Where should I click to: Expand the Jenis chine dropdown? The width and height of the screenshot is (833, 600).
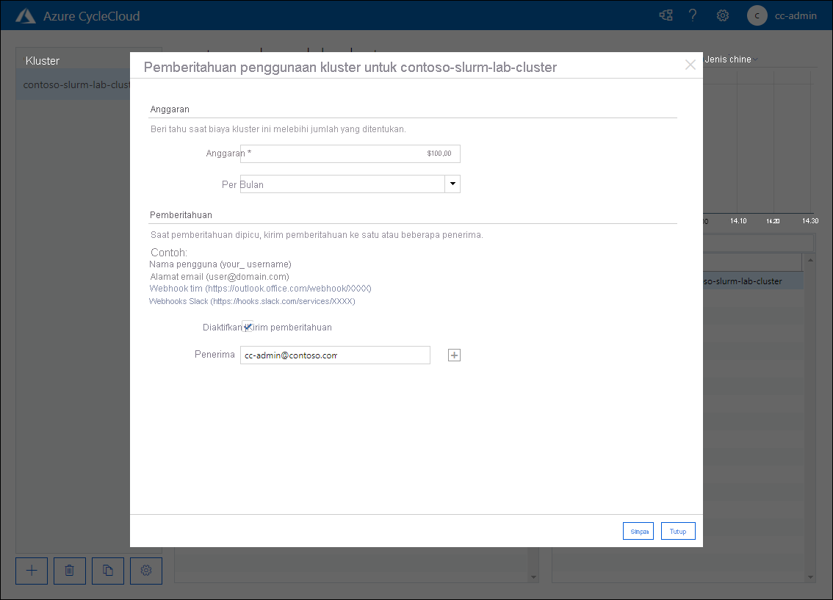pos(730,59)
